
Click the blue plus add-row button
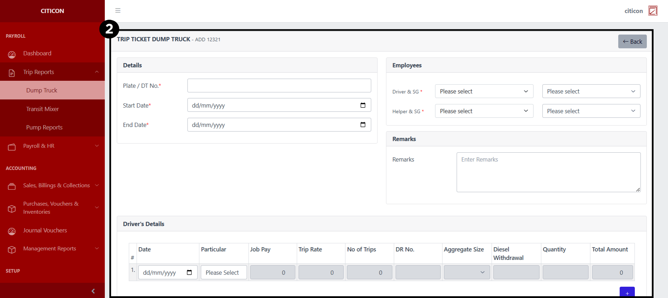click(627, 293)
